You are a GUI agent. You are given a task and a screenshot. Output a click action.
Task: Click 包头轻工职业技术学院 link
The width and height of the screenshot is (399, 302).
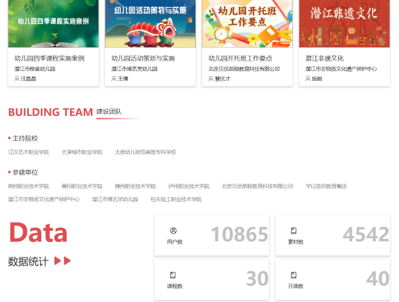tap(176, 199)
